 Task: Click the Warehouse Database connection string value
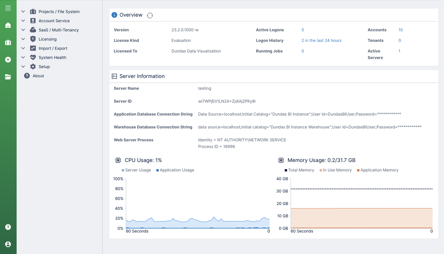point(310,127)
